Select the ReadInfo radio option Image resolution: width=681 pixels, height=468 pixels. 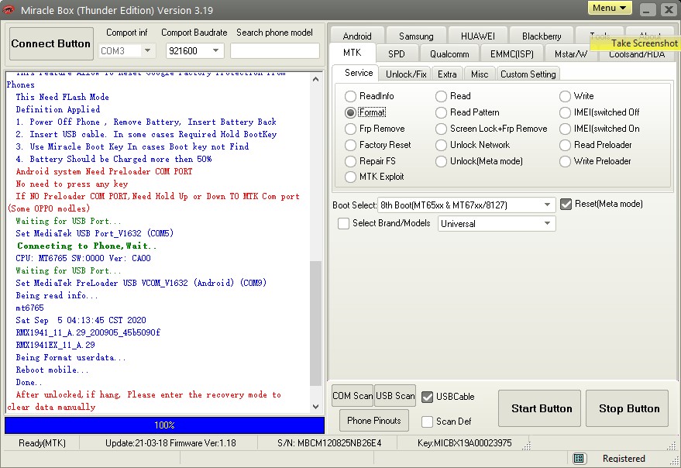350,96
